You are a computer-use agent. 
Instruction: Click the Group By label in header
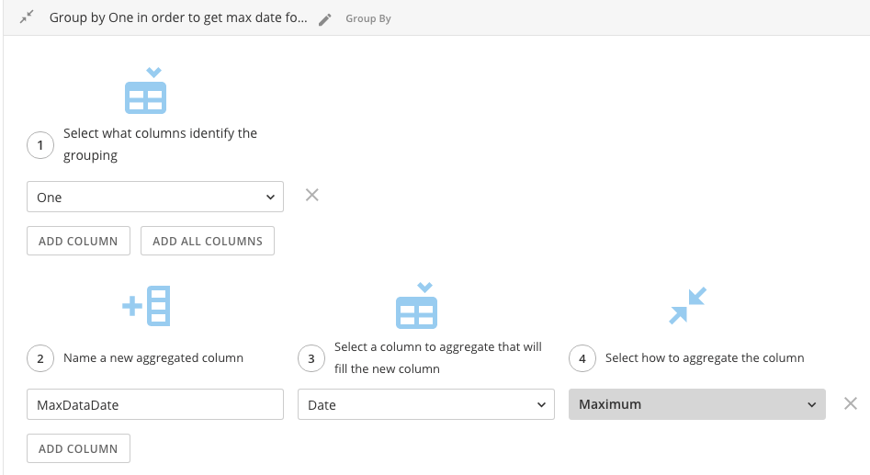368,19
